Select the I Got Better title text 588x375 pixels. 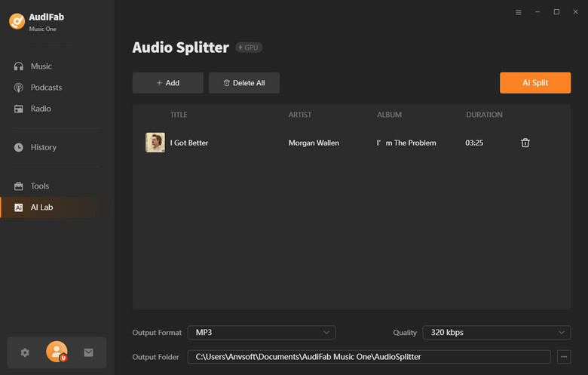click(189, 143)
